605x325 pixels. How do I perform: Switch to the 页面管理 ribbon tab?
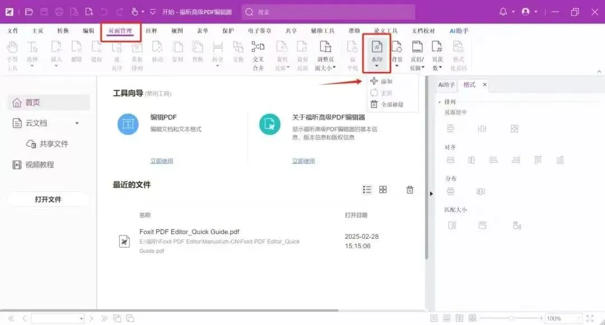(x=120, y=31)
